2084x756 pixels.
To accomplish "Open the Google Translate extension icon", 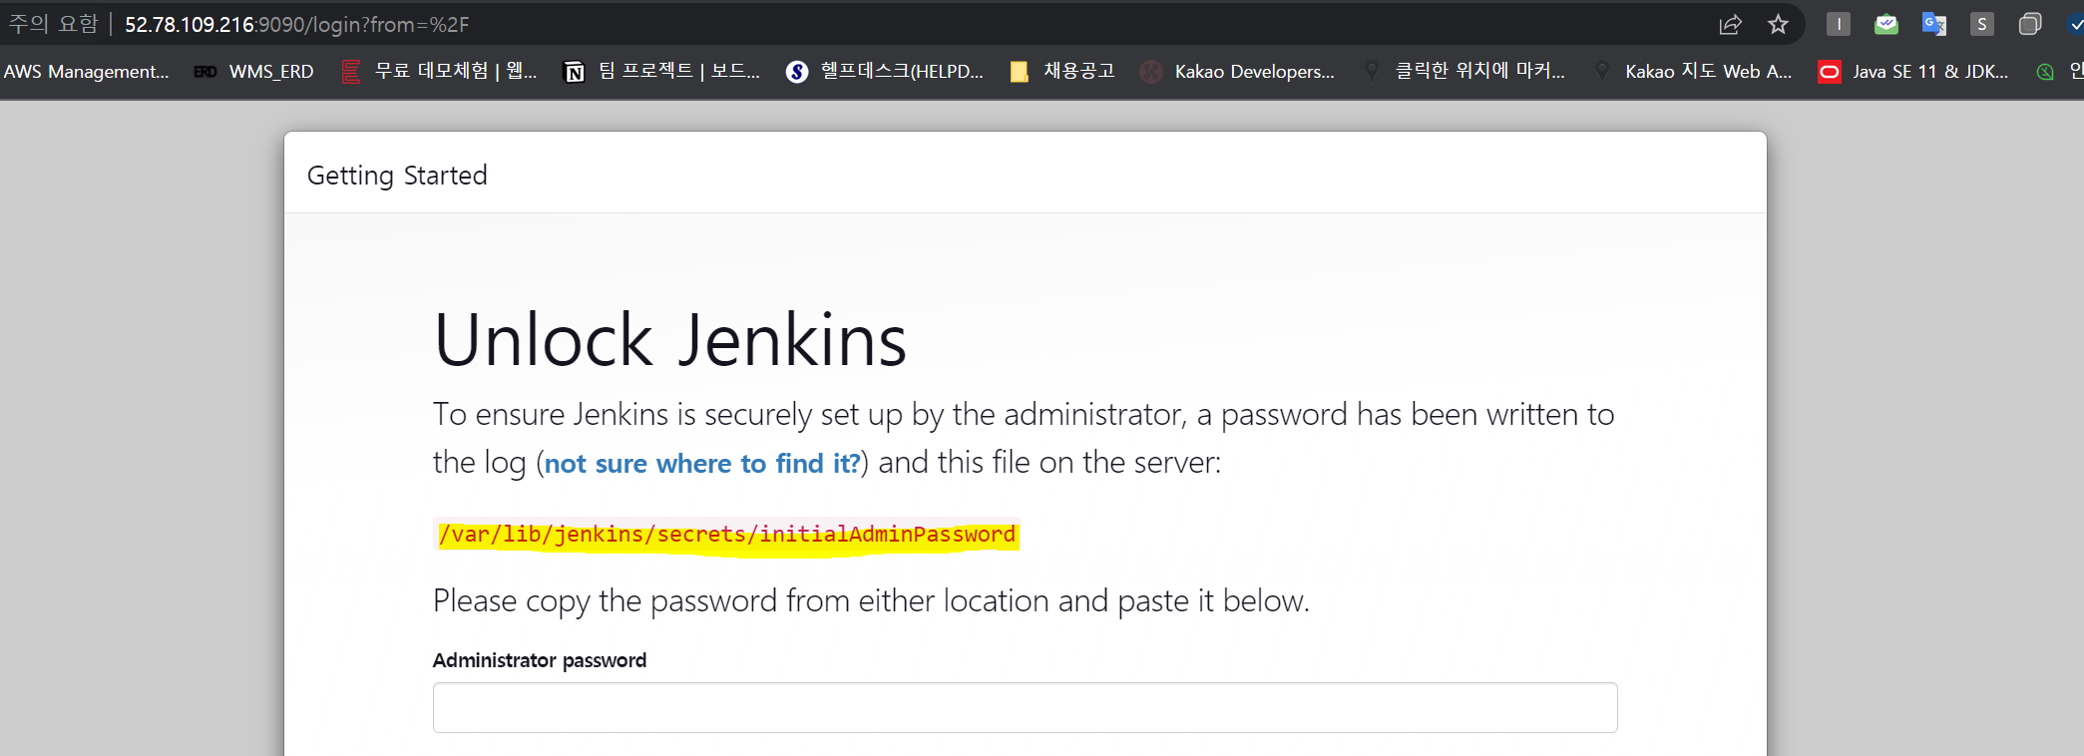I will [1933, 24].
